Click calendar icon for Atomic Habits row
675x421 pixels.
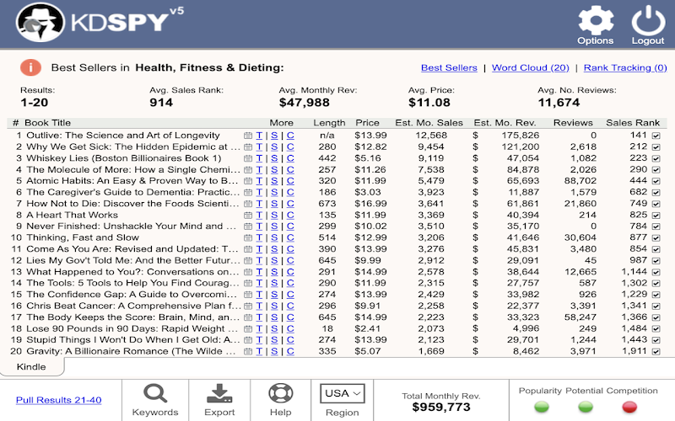click(x=248, y=181)
